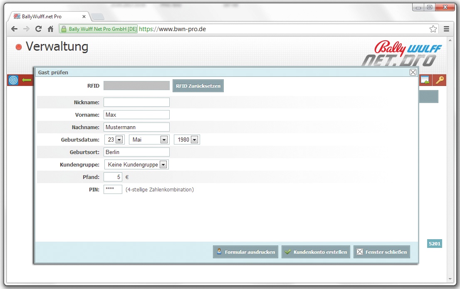The width and height of the screenshot is (460, 289).
Task: Open the birth year dropdown showing 1980
Action: 194,140
